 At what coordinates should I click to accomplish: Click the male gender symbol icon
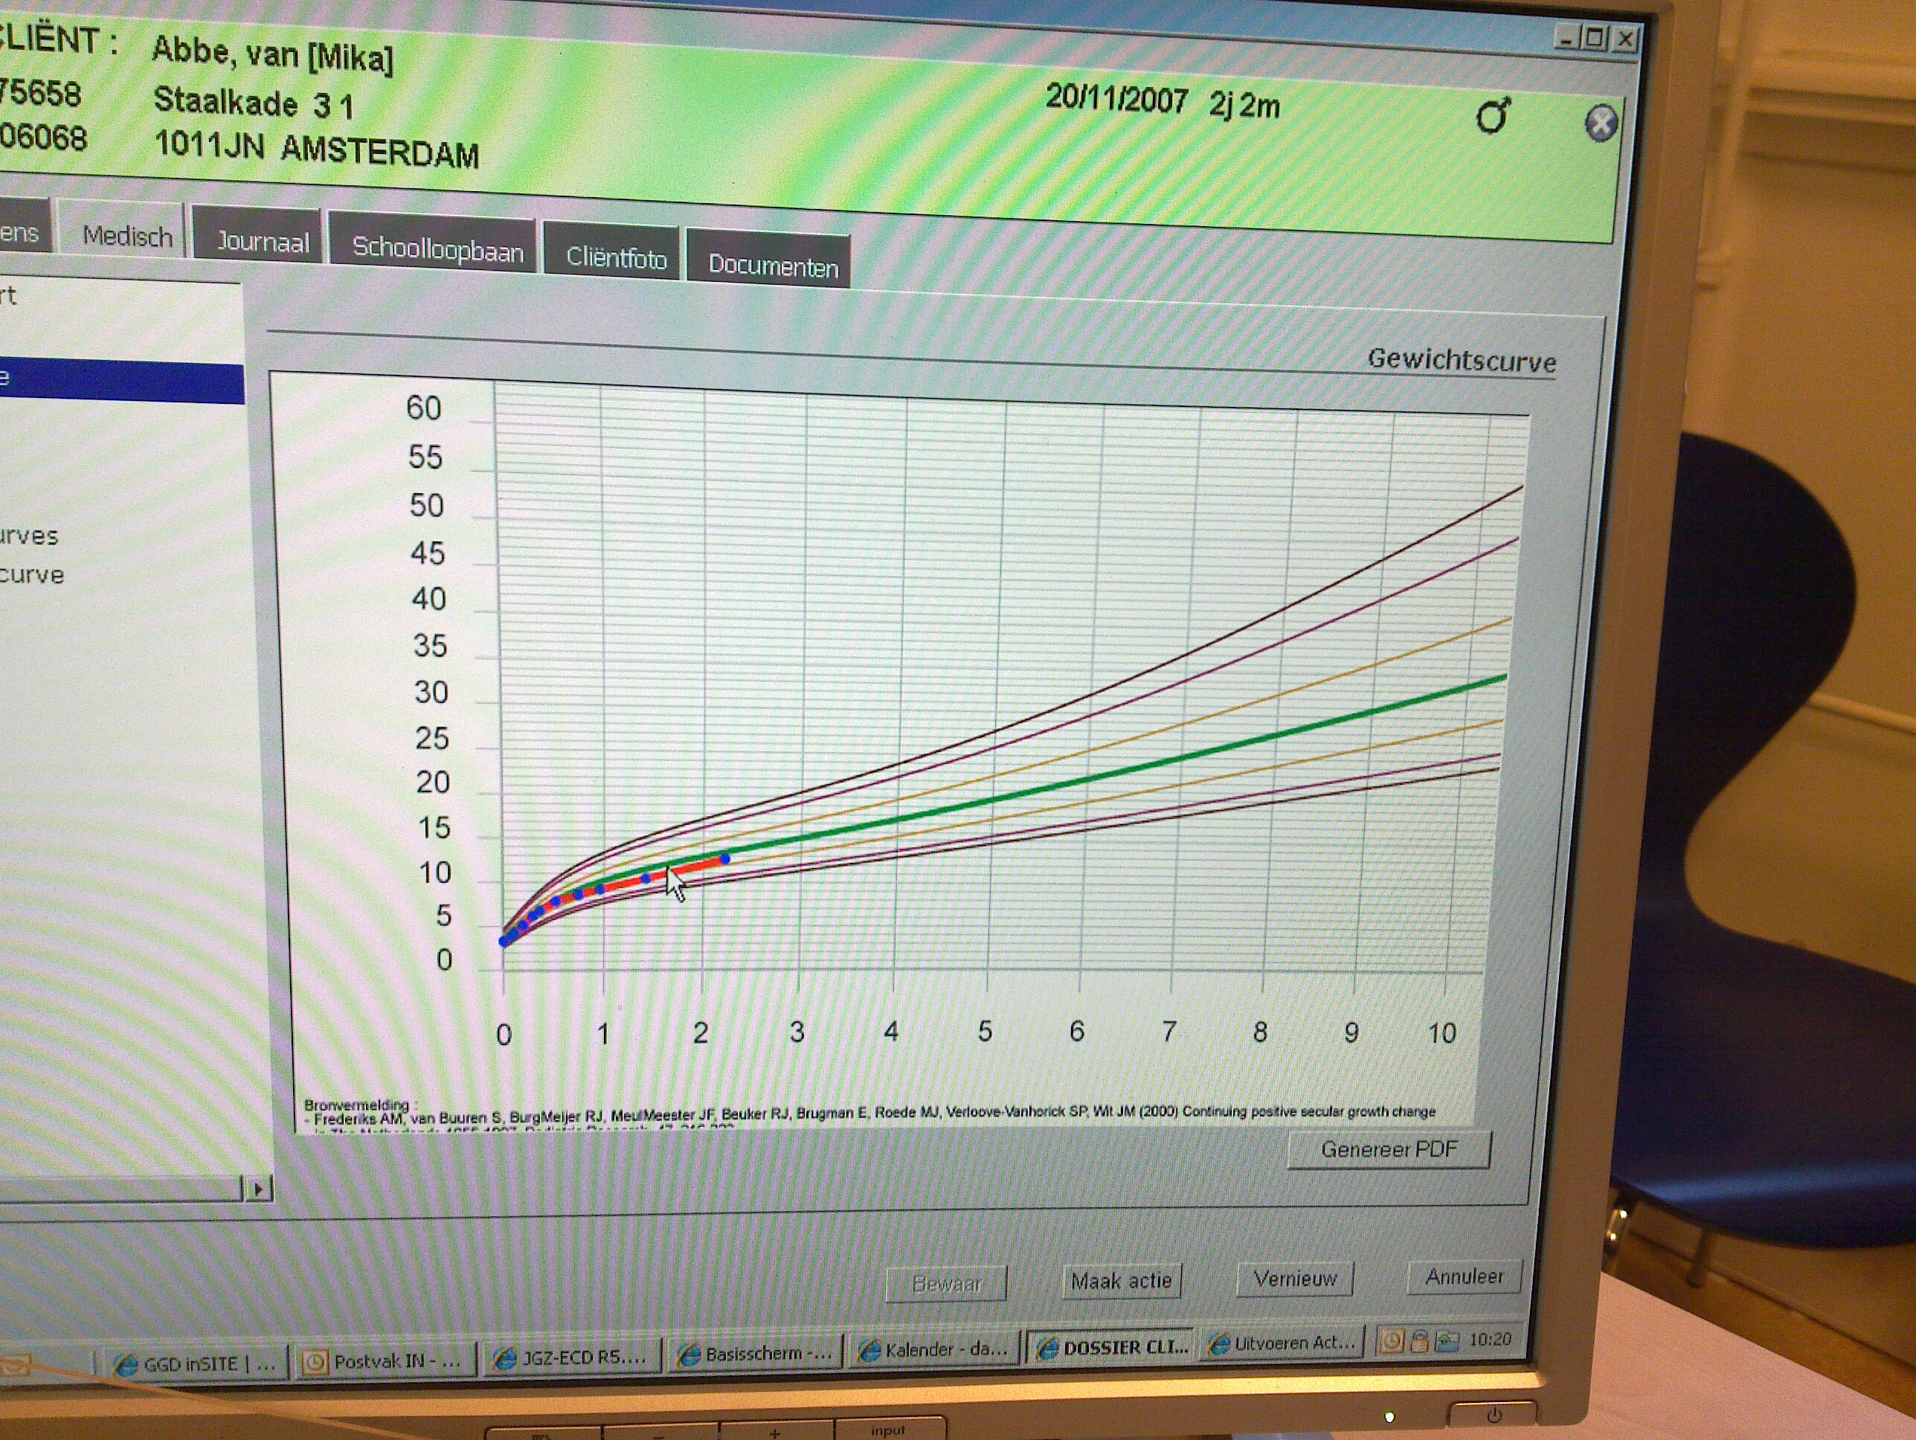(1493, 116)
